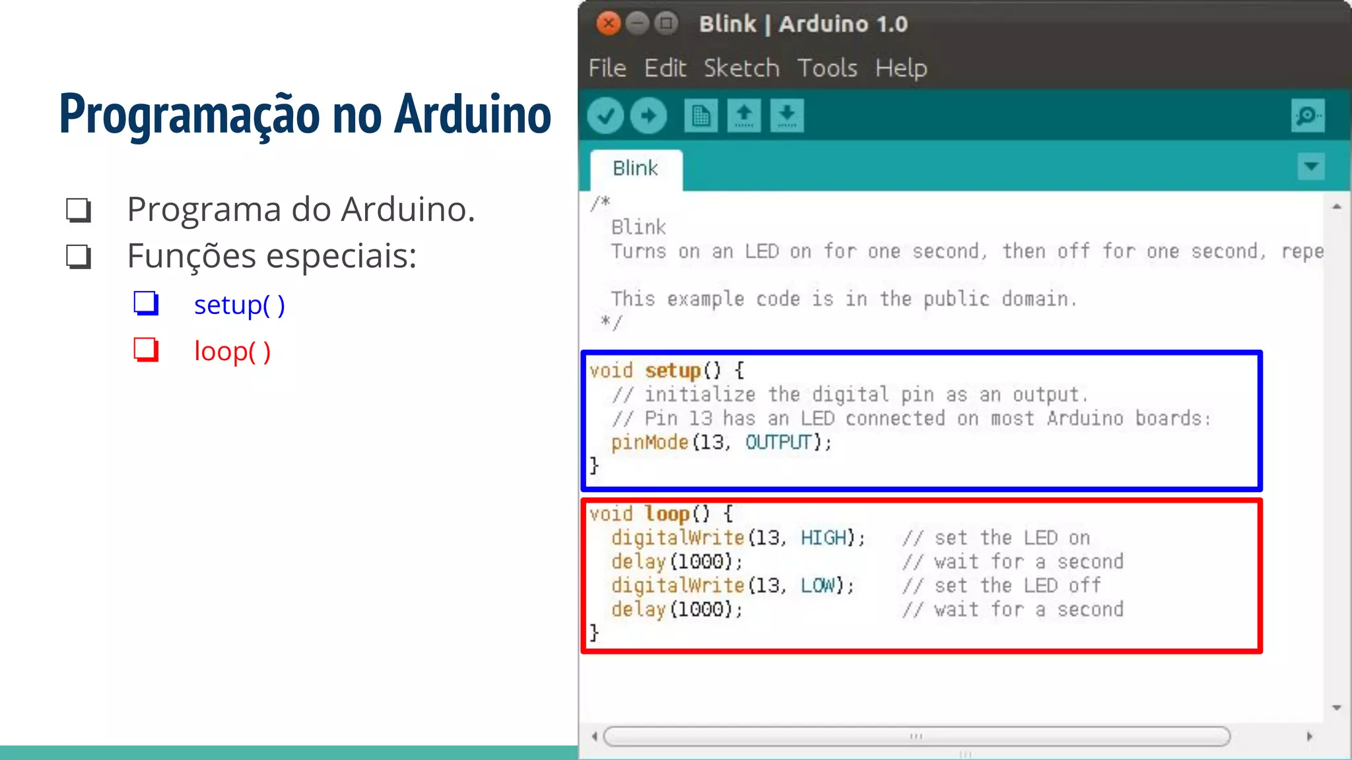
Task: Click the word setup in the code
Action: click(x=673, y=371)
